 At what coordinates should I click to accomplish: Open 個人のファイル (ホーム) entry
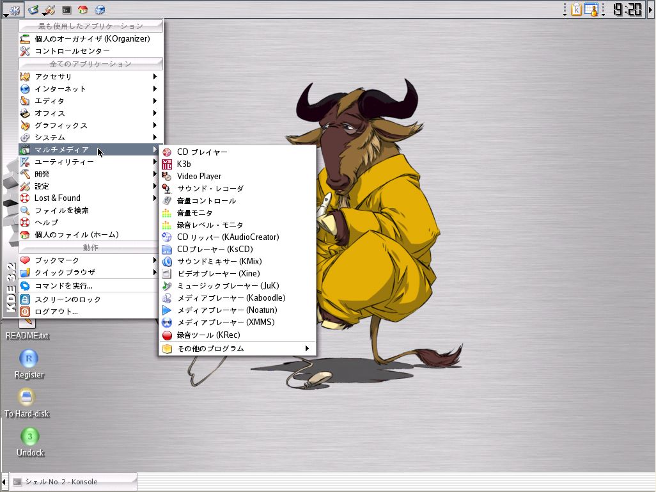[x=88, y=235]
